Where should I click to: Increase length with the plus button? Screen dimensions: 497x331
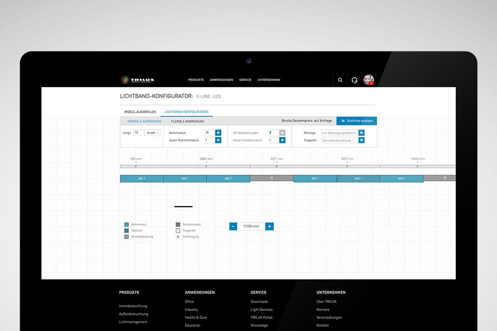point(269,226)
